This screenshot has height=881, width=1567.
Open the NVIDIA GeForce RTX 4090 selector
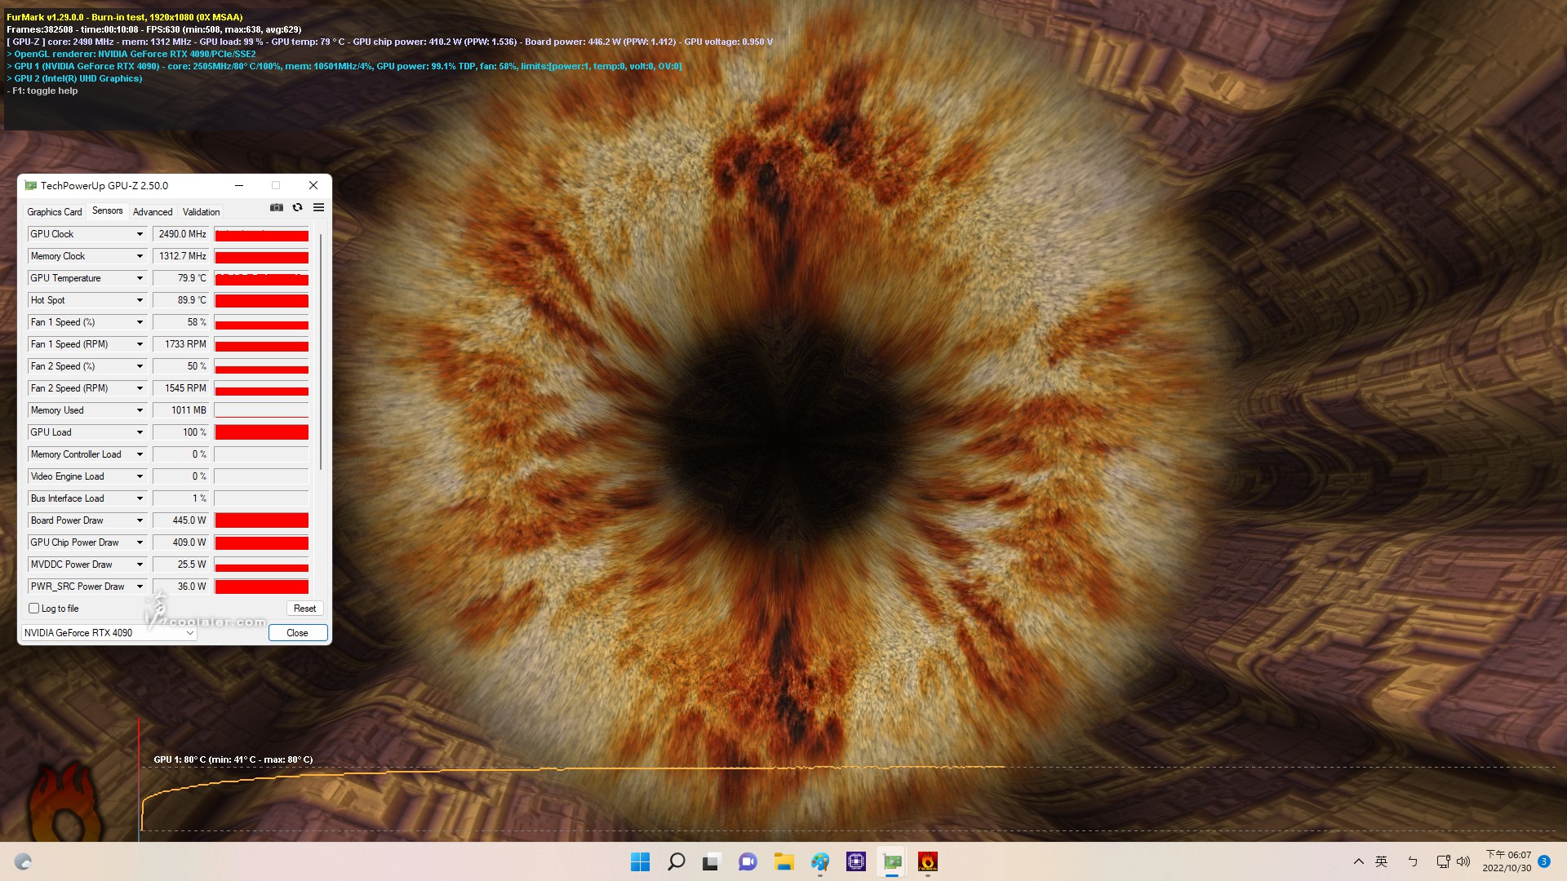[109, 633]
